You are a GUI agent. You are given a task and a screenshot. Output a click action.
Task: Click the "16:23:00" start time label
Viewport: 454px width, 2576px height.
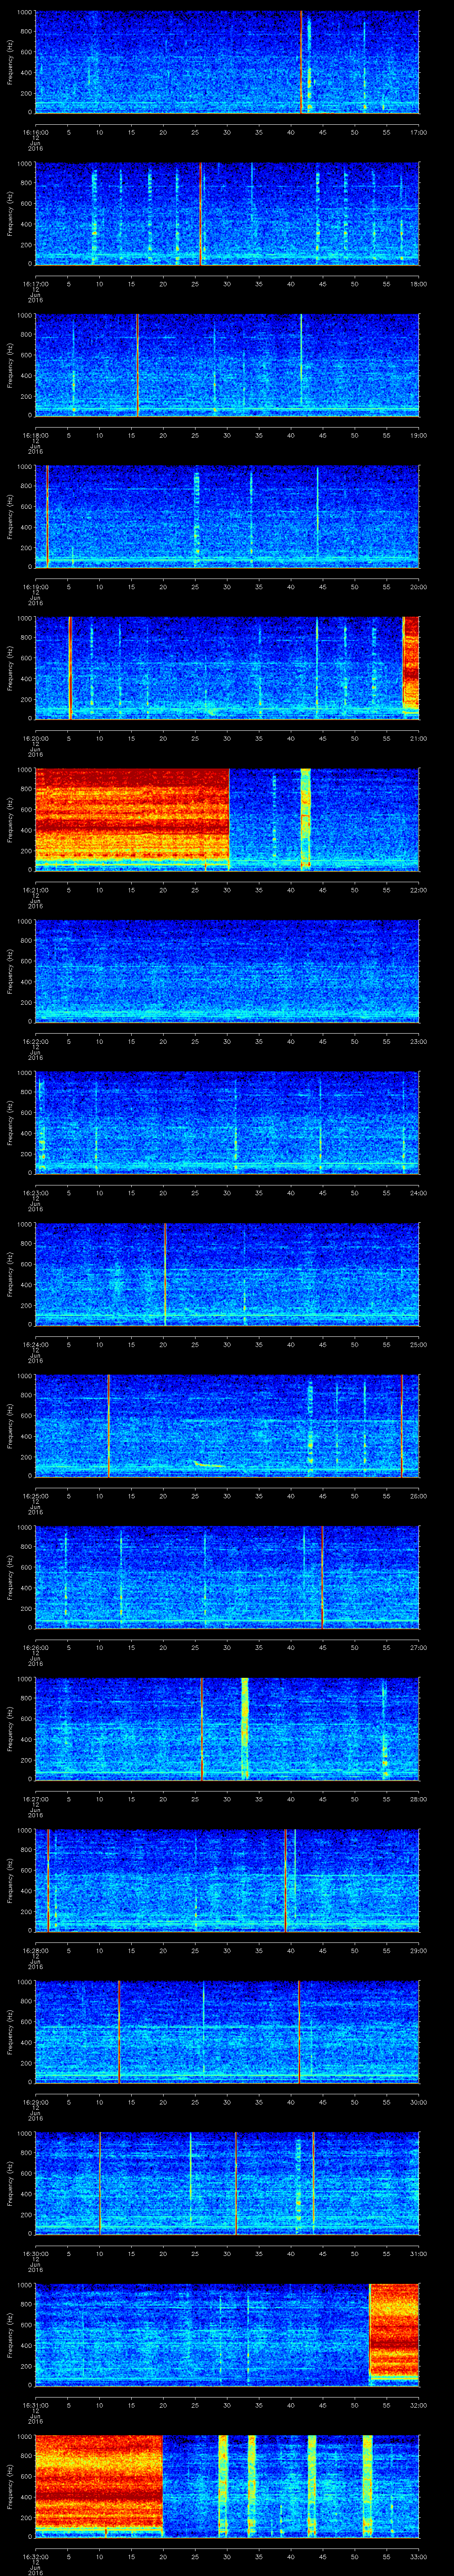click(x=35, y=1192)
